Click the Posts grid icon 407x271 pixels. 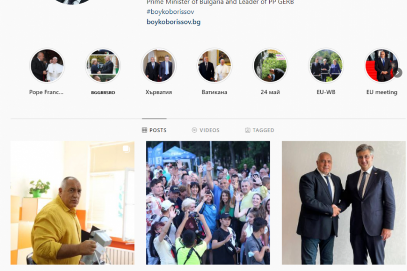pyautogui.click(x=145, y=130)
